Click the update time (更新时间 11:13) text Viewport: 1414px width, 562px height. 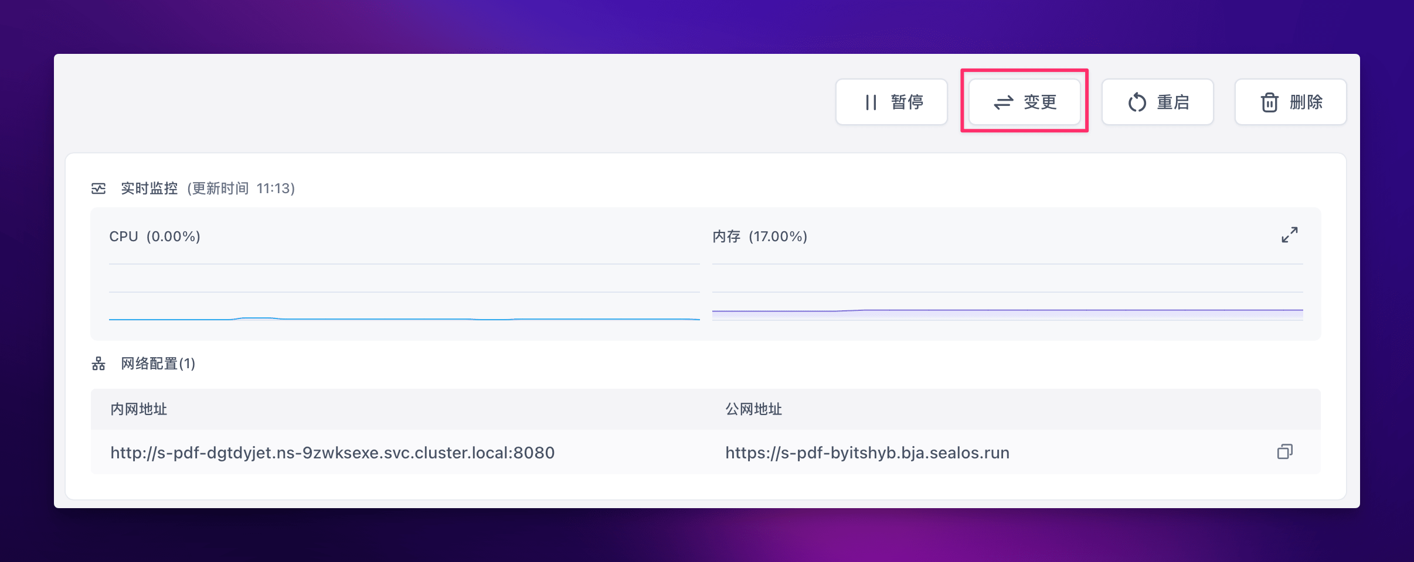tap(241, 189)
